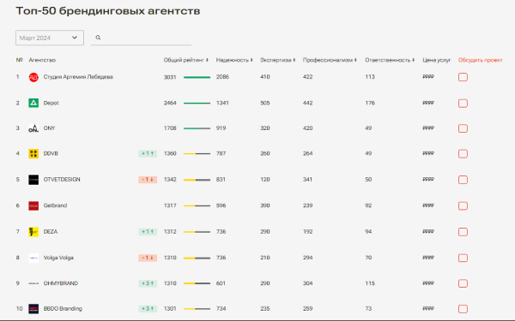Click the OTVETDESIGN -1 position badge

[x=148, y=180]
